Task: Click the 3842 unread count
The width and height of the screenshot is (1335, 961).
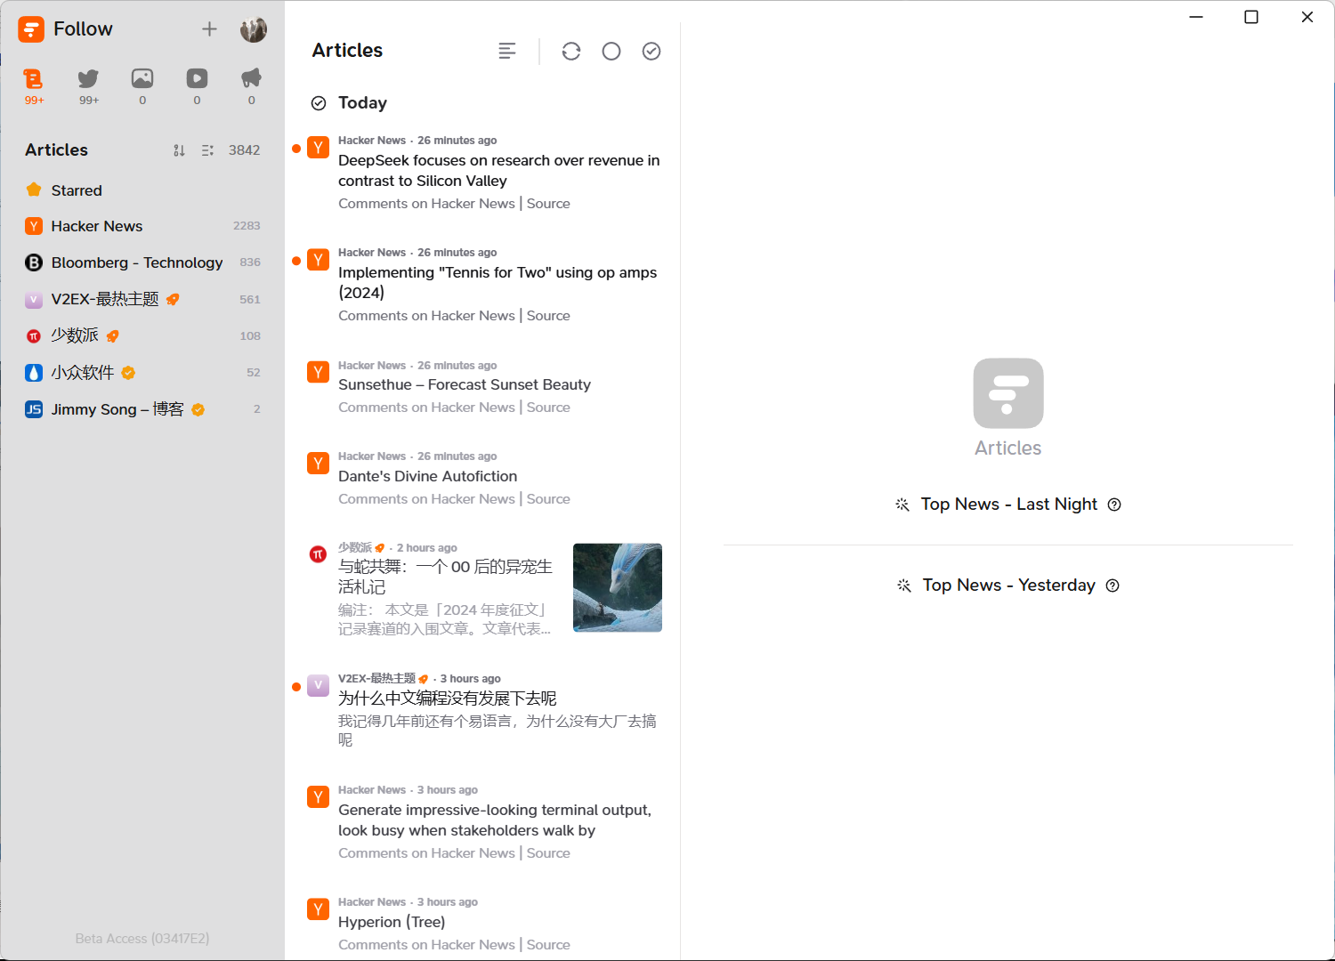Action: (245, 150)
